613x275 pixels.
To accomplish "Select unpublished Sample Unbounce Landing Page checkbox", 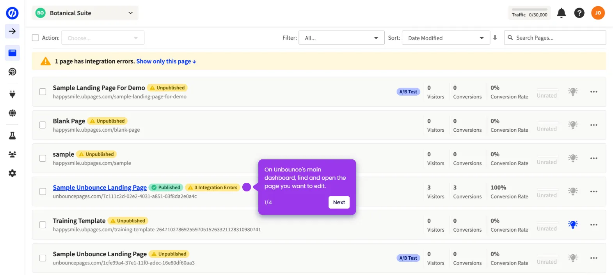I will click(43, 258).
